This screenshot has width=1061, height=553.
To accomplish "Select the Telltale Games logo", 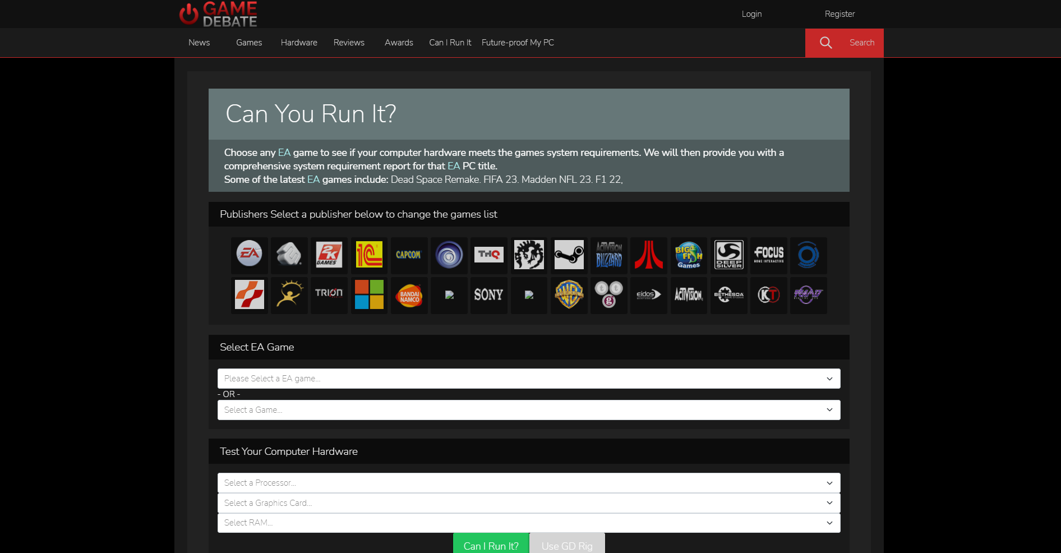I will [609, 294].
